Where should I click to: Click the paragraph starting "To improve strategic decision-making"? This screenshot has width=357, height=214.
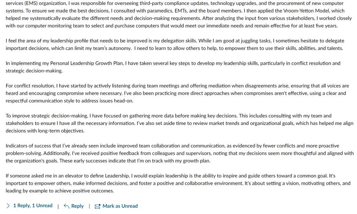pyautogui.click(x=180, y=123)
